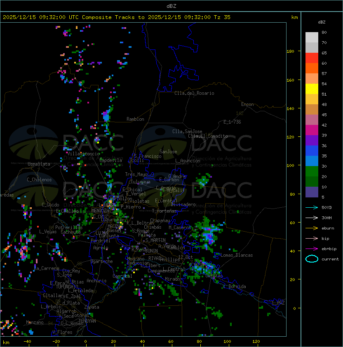Pick the red 60–65 dBZ swatch
343x347 pixels.
coord(312,58)
